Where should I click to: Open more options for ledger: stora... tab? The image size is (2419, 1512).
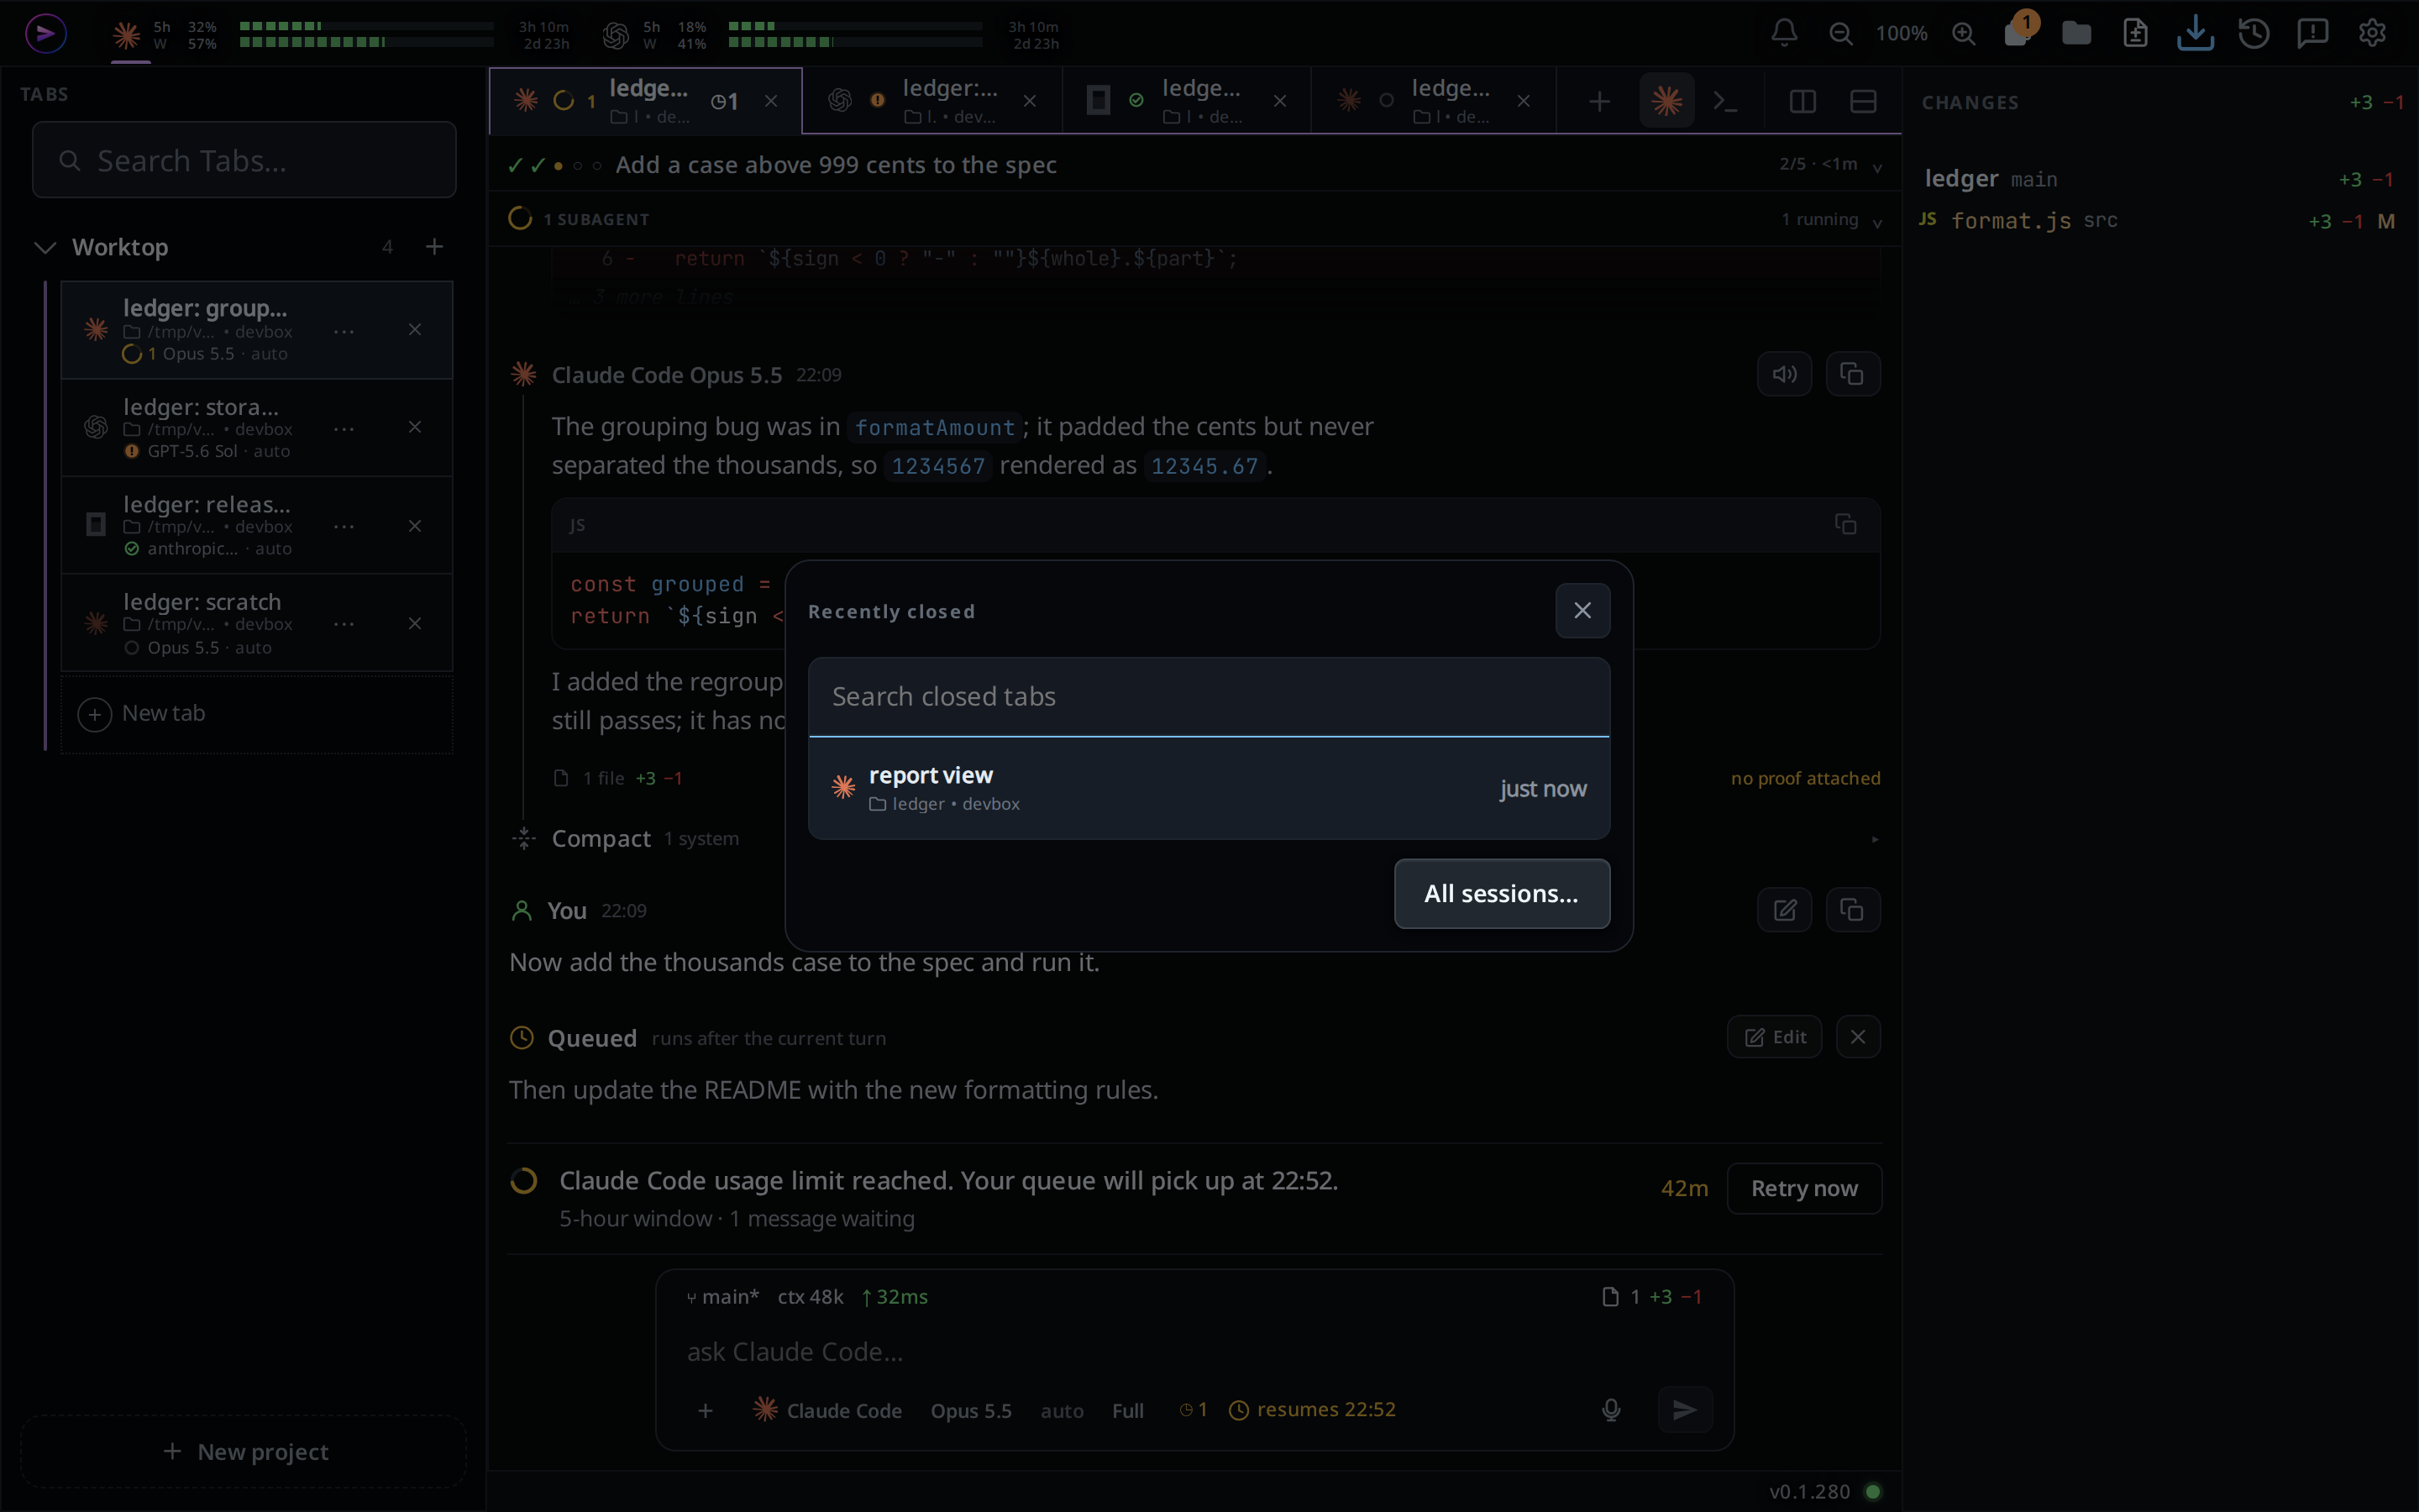pos(344,429)
